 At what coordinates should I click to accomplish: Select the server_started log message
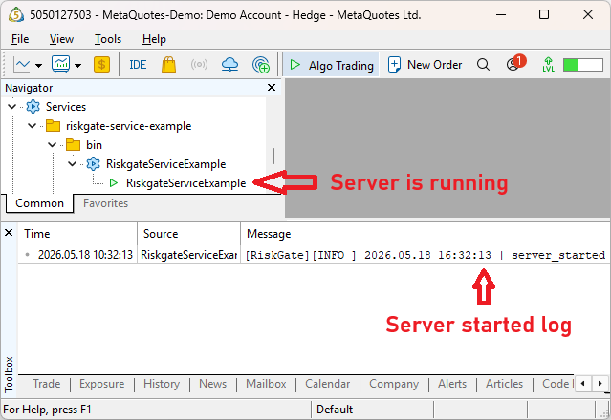click(x=426, y=255)
